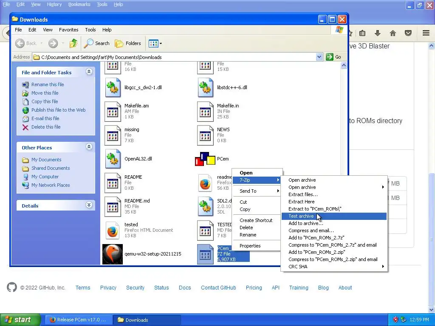Image resolution: width=435 pixels, height=326 pixels.
Task: Choose Delete in the context menu
Action: pyautogui.click(x=257, y=228)
